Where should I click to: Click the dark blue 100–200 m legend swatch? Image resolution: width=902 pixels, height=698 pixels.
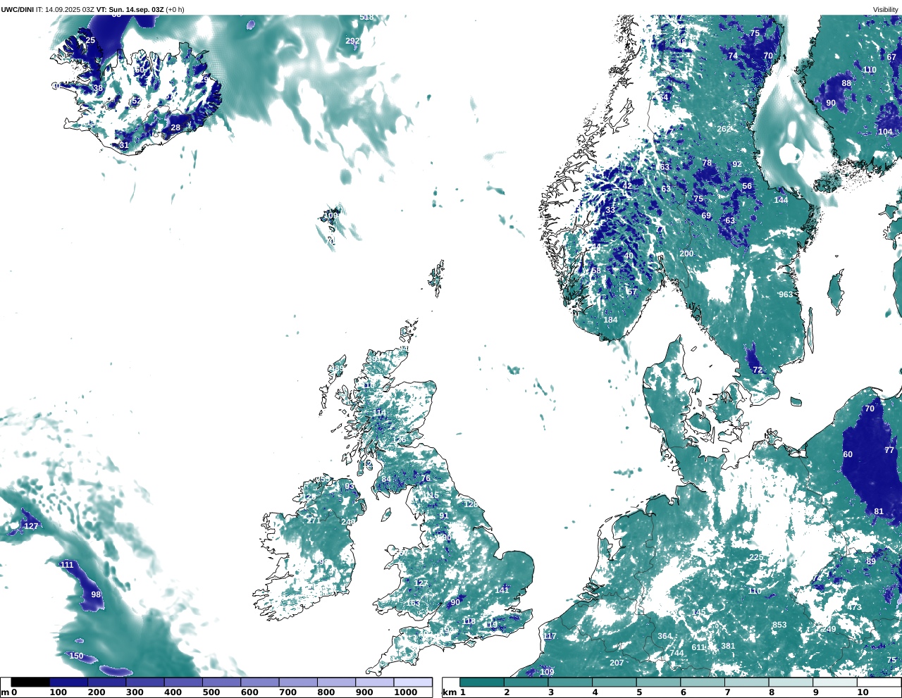coord(68,682)
